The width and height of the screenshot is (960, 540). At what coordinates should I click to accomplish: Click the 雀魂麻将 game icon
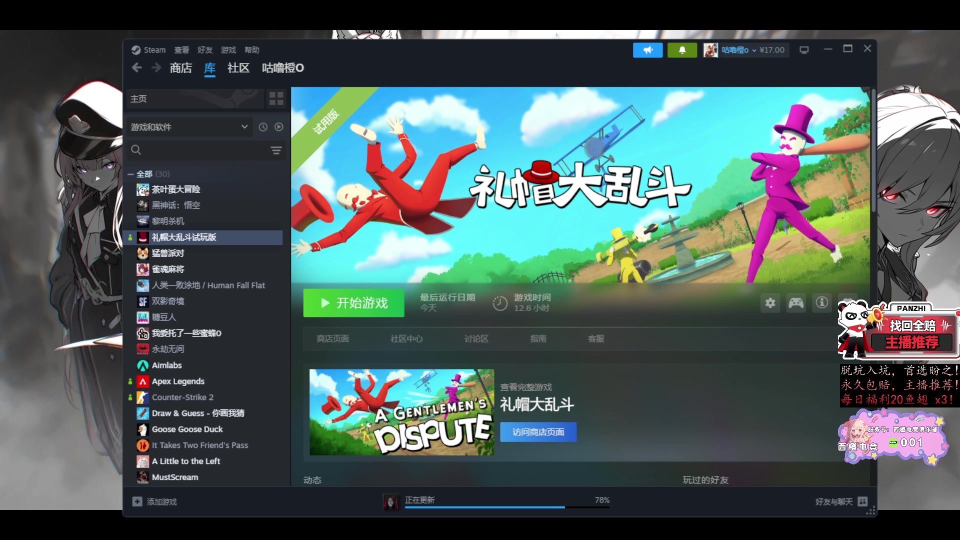point(143,269)
